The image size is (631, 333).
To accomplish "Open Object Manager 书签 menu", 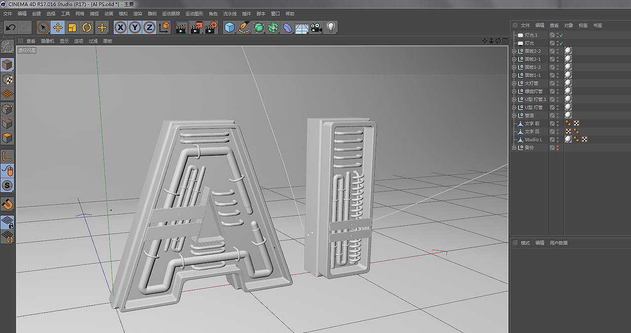I will tap(597, 25).
